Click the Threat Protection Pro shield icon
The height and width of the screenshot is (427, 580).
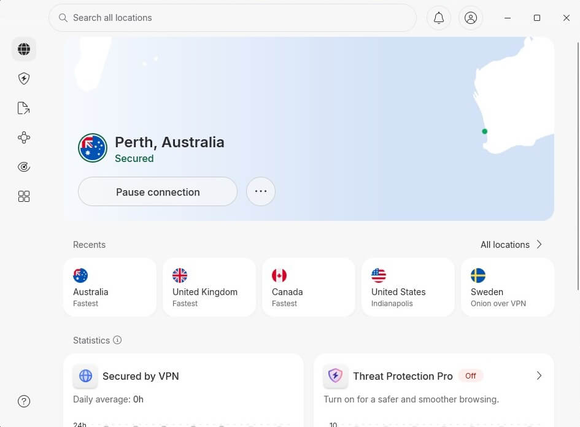coord(336,376)
